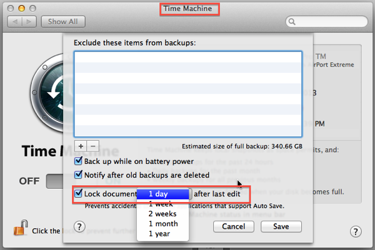Flip the Time Machine OFF/ON switch
375x250 pixels.
[x=55, y=181]
